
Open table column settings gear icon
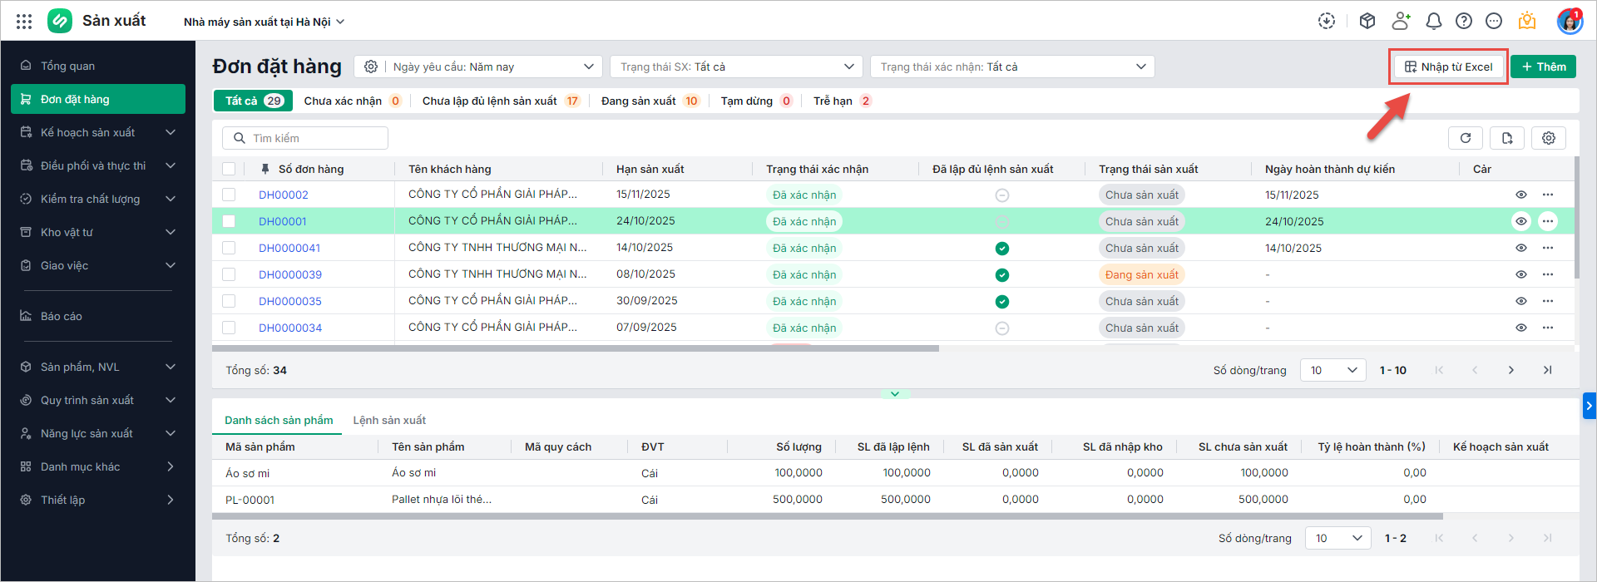[x=1549, y=138]
